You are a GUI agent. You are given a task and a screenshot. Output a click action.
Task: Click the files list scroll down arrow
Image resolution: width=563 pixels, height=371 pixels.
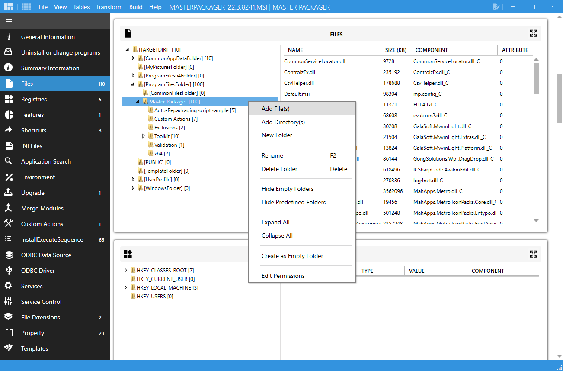coord(536,221)
